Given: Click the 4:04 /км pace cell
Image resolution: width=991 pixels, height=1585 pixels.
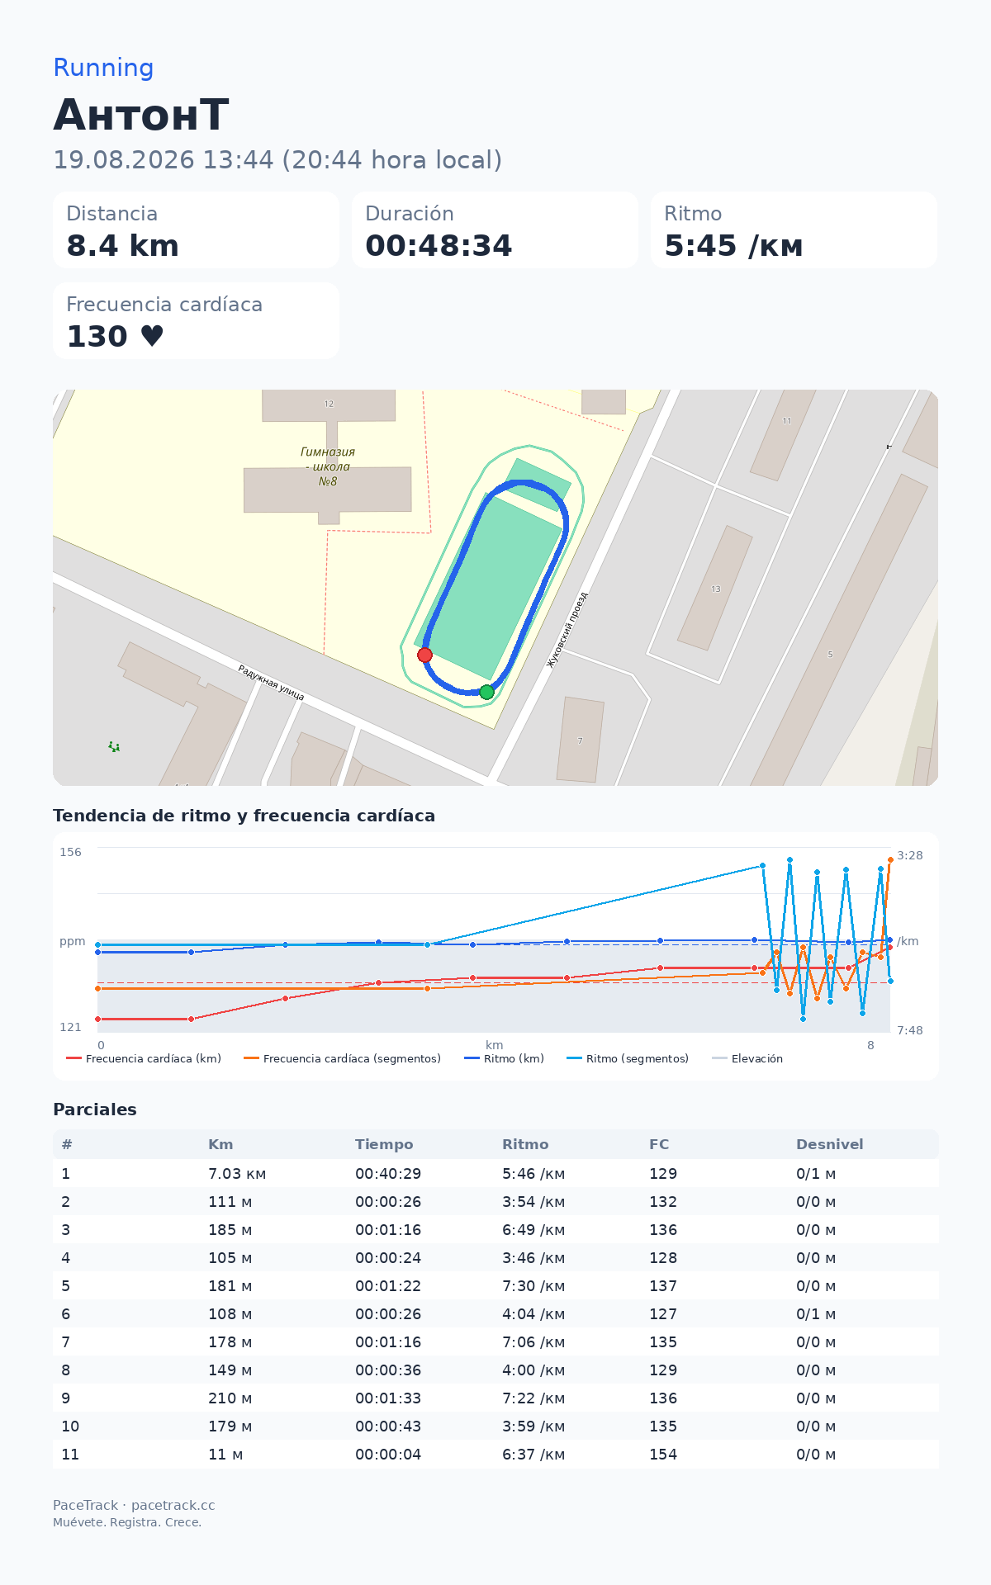Looking at the screenshot, I should 533,1313.
